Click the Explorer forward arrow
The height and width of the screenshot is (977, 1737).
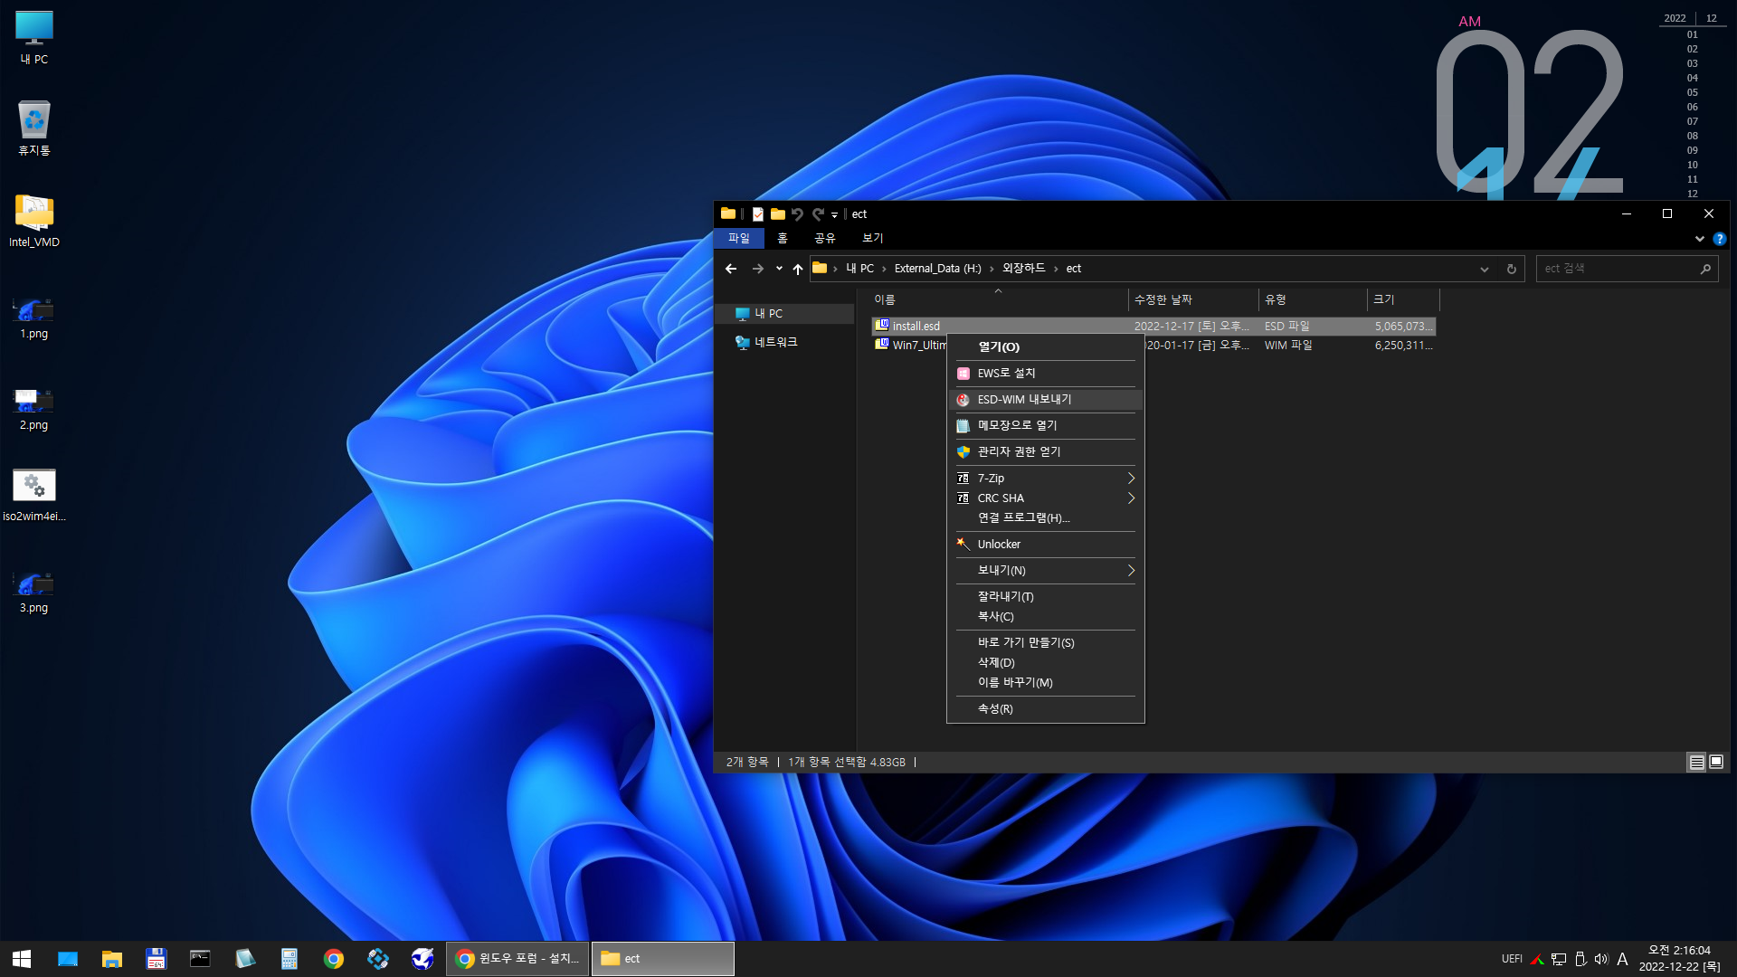coord(758,269)
